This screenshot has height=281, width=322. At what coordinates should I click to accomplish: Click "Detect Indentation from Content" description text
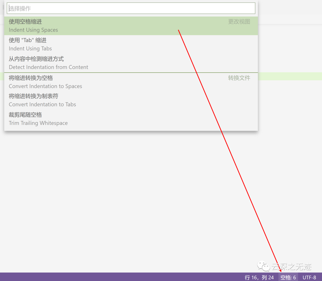click(x=49, y=67)
